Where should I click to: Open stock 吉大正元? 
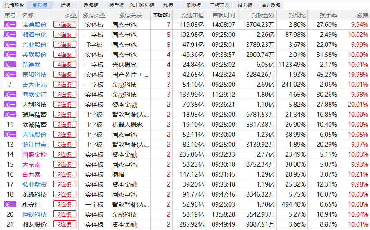tap(34, 85)
